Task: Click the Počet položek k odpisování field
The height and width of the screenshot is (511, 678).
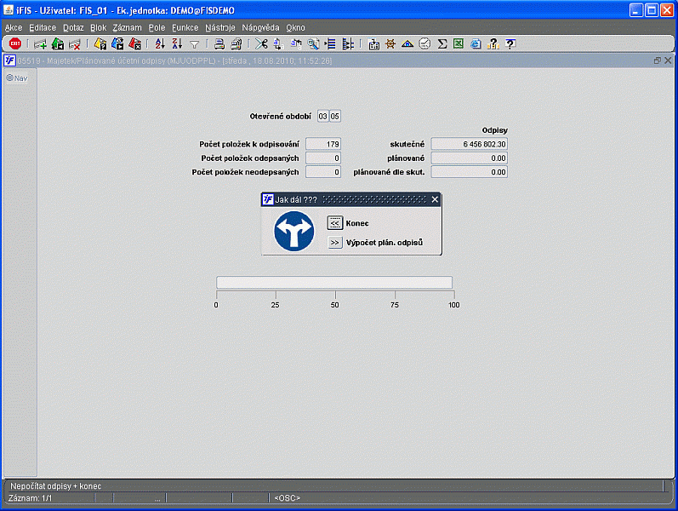Action: (323, 144)
